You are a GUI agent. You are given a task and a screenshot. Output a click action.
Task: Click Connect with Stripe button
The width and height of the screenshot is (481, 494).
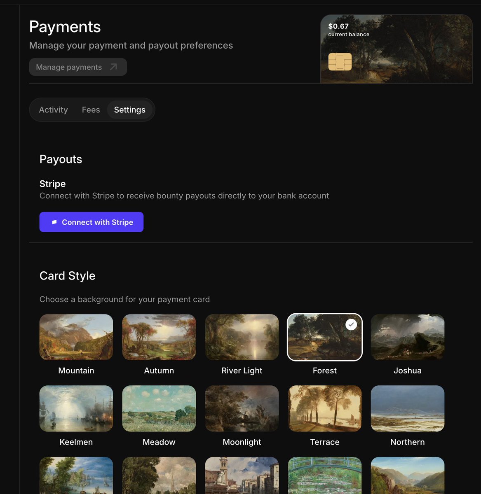(x=92, y=222)
